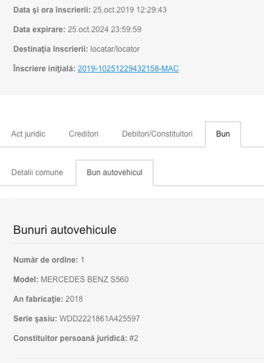
Task: Click the manufacturing year 2018 value
Action: 74,299
